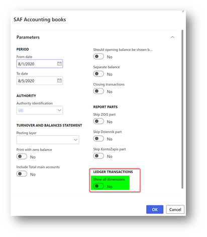Click the LEDGER TRANSACTIONS heading text
Viewport: 207px width, 237px height.
pos(113,172)
